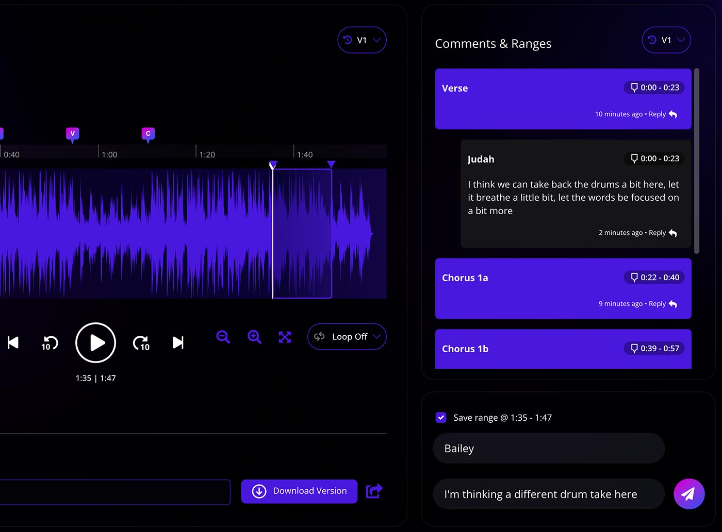This screenshot has width=722, height=532.
Task: Jump to Judah's range 0:00 - 0:23
Action: click(654, 159)
